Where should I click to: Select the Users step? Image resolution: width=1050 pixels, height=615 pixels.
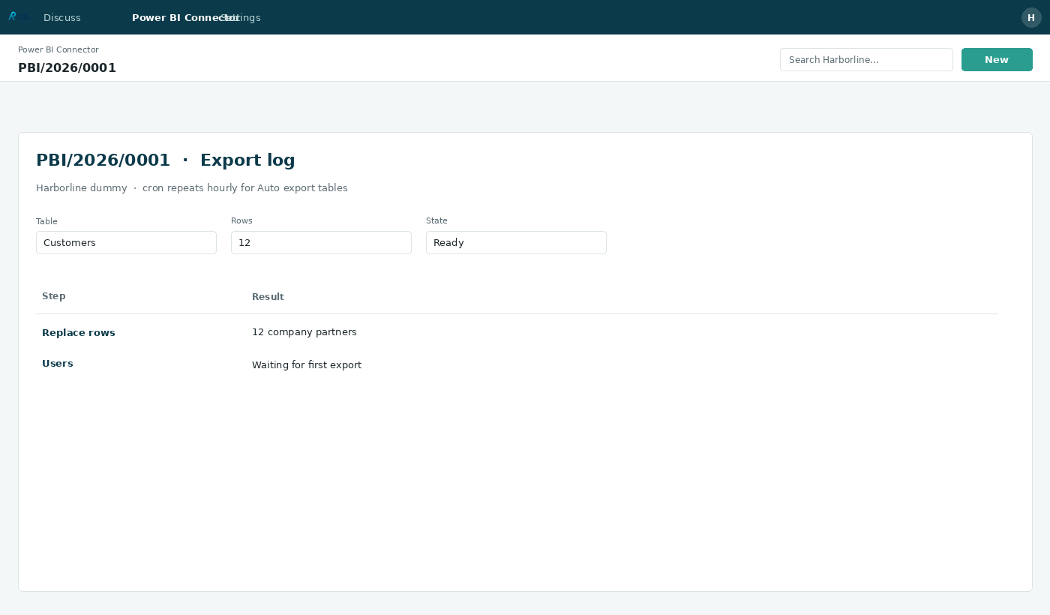tap(58, 363)
